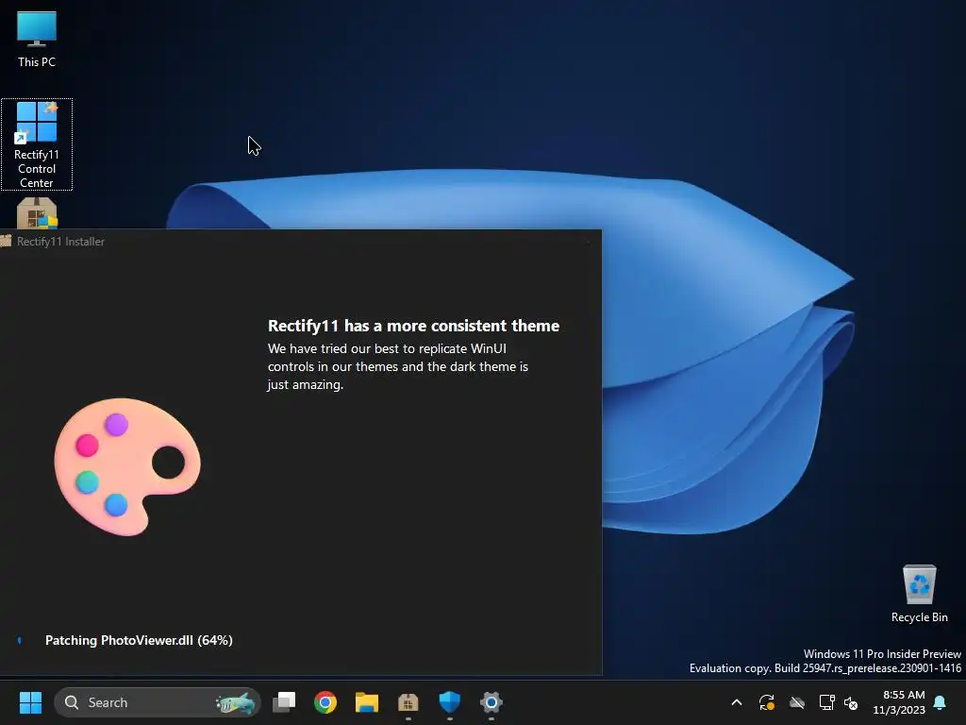Open the gear settings app in taskbar
This screenshot has width=966, height=725.
[x=491, y=702]
